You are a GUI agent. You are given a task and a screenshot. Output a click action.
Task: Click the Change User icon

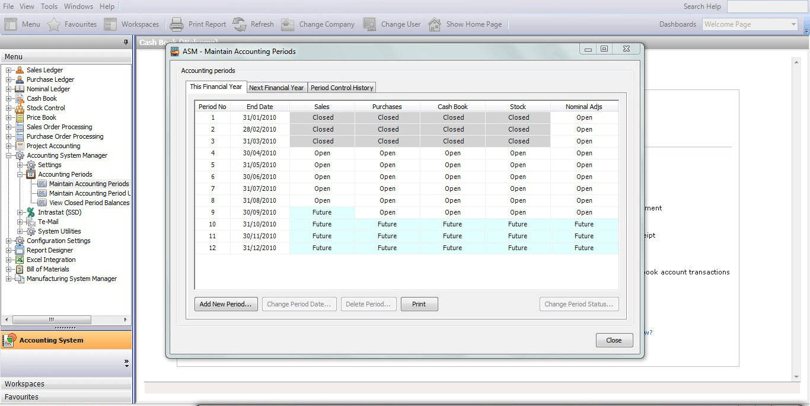(369, 24)
